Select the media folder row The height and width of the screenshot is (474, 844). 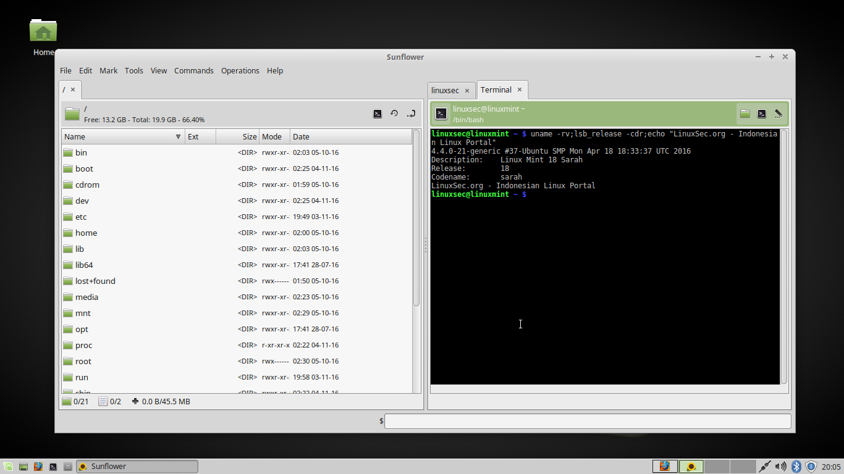pyautogui.click(x=237, y=297)
